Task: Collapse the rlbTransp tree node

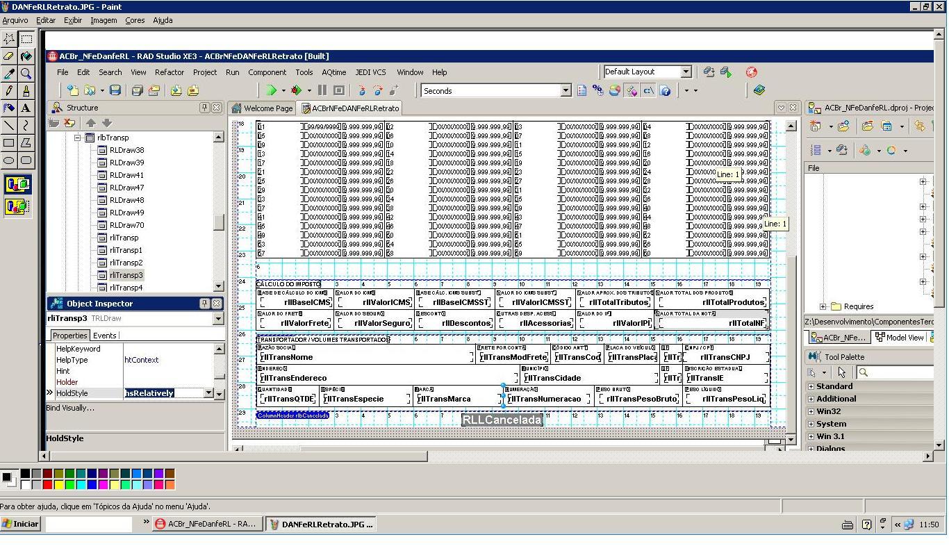Action: click(78, 138)
